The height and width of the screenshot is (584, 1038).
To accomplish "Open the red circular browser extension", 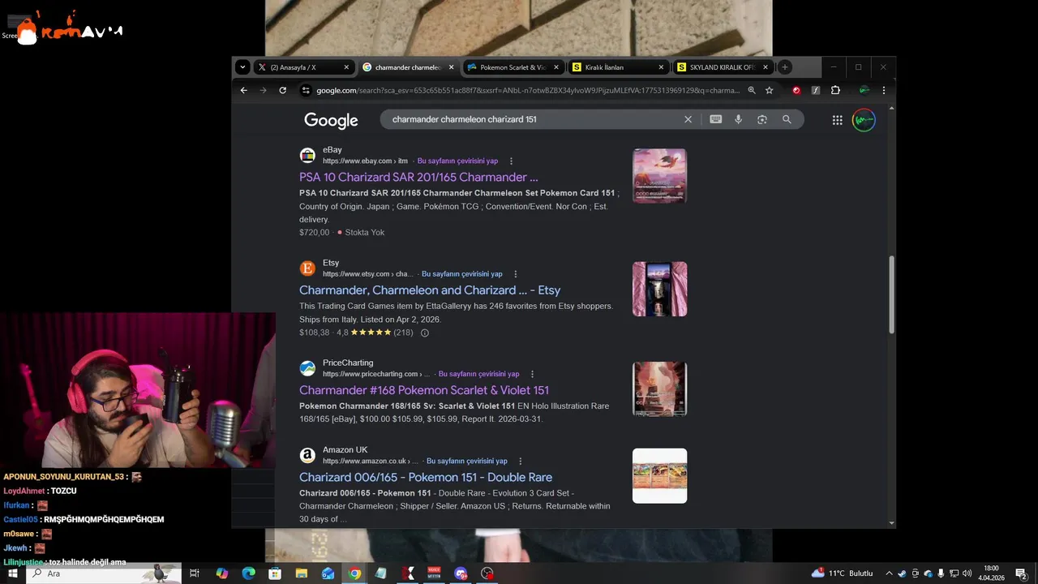I will [796, 90].
